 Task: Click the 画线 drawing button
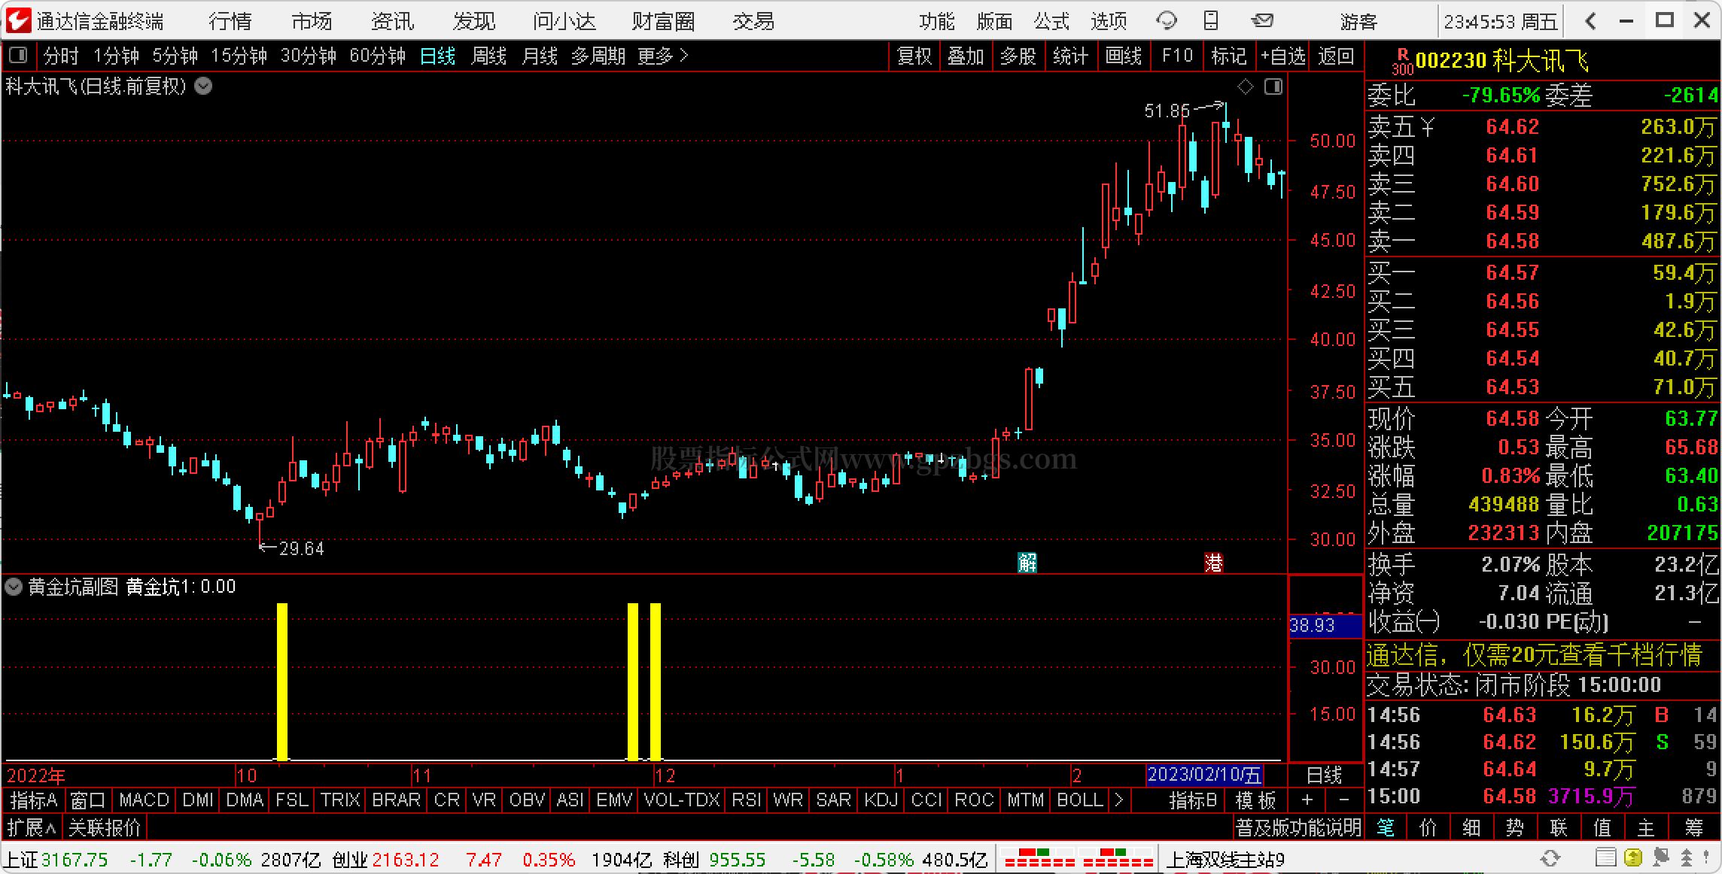[x=1124, y=56]
